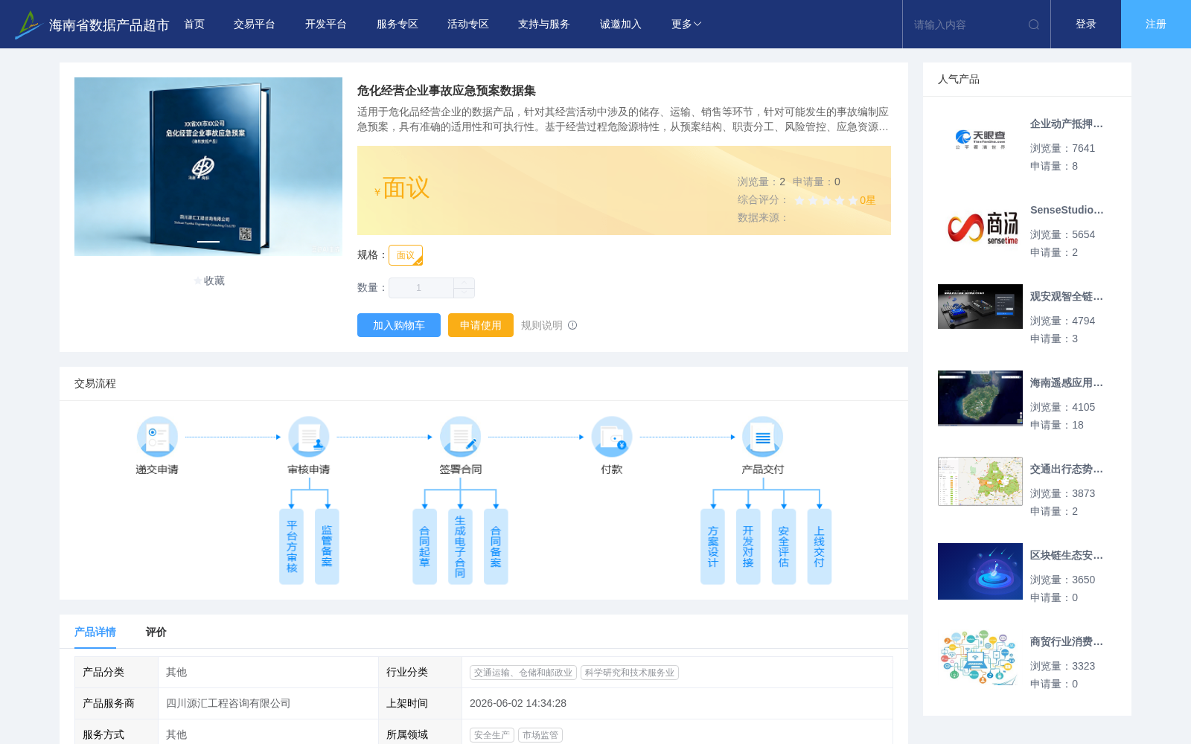Click the 科学研究和技术服务业 tag
The image size is (1191, 744).
coord(630,673)
